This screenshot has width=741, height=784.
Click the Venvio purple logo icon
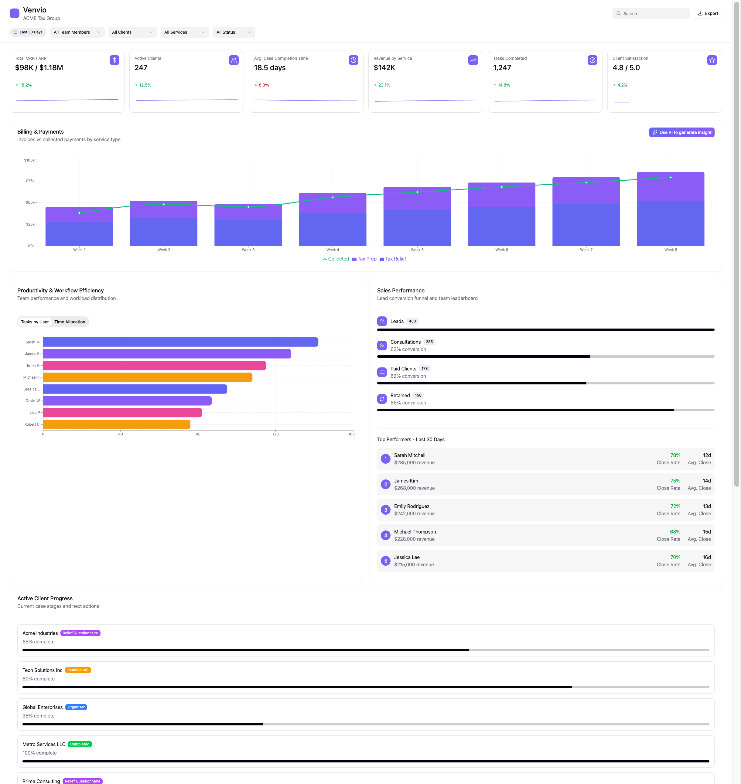pyautogui.click(x=15, y=13)
